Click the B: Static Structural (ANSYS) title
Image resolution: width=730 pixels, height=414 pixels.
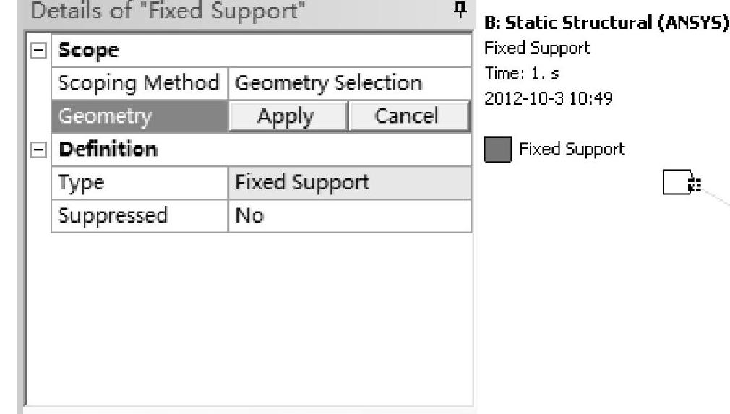click(606, 23)
